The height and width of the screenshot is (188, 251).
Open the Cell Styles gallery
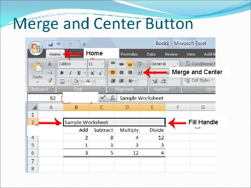(199, 80)
